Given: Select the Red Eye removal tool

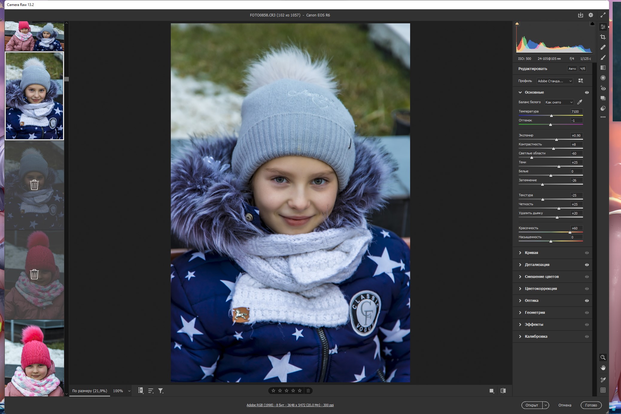Looking at the screenshot, I should 603,88.
